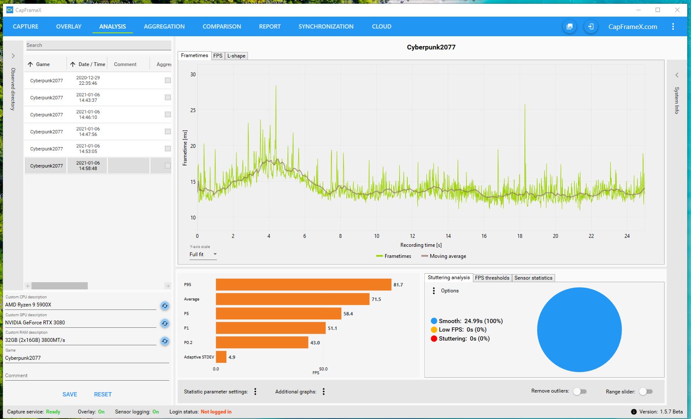Open Statistic parameter settings menu

pos(255,392)
